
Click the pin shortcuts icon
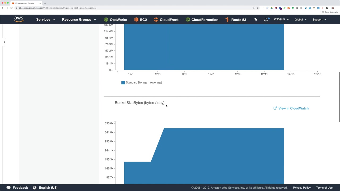coord(256,19)
